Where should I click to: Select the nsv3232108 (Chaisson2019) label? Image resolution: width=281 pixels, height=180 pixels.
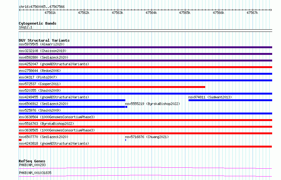(43, 51)
